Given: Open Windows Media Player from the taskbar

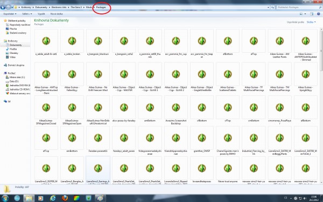Looking at the screenshot, I should (x=40, y=198).
